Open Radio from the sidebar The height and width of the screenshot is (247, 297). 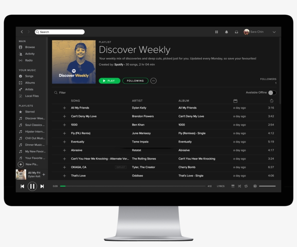28,60
